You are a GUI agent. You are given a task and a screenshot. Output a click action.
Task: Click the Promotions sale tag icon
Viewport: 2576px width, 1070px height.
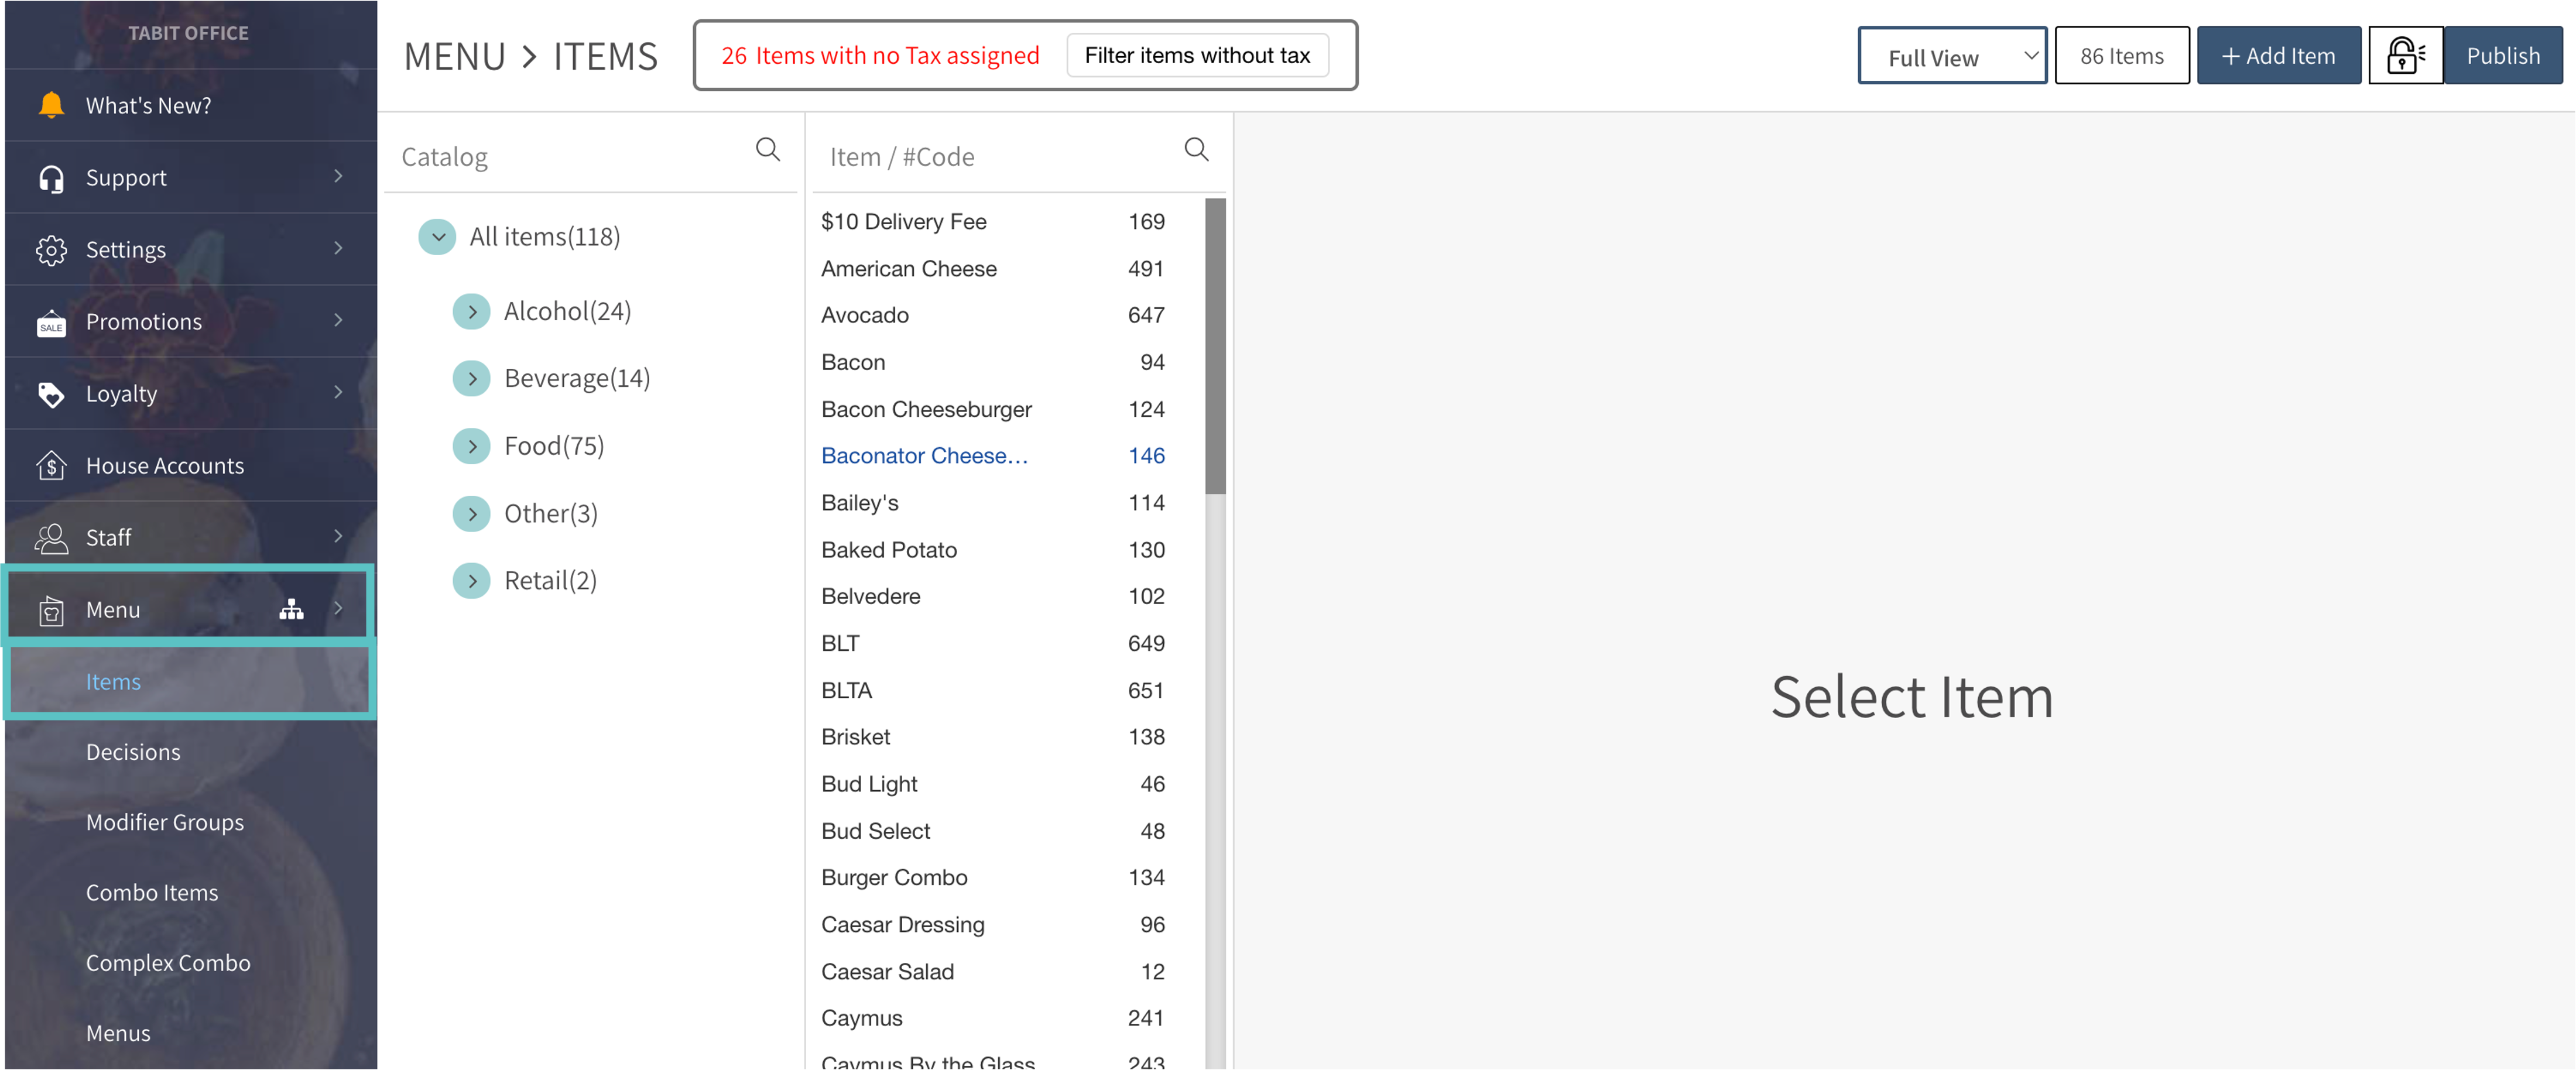coord(51,322)
